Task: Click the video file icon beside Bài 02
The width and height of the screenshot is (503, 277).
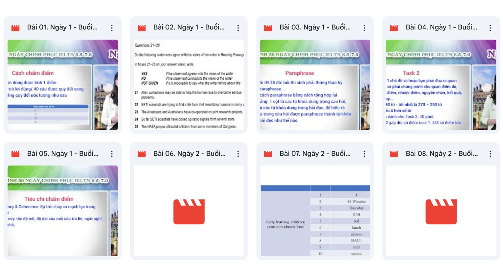Action: click(x=142, y=28)
